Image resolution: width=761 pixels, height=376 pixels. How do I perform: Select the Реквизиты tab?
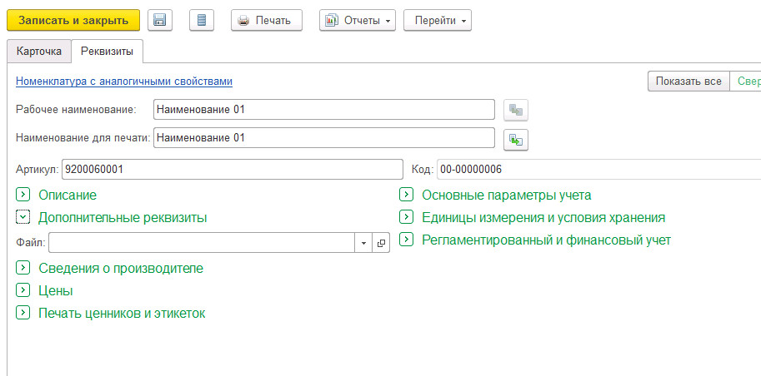107,51
